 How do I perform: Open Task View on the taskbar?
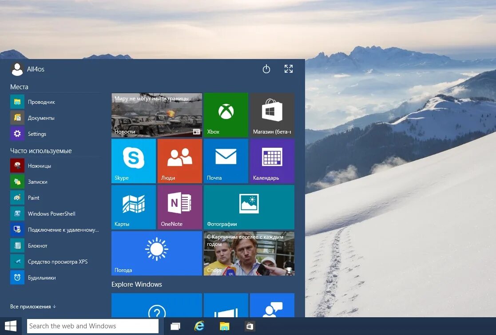click(175, 326)
